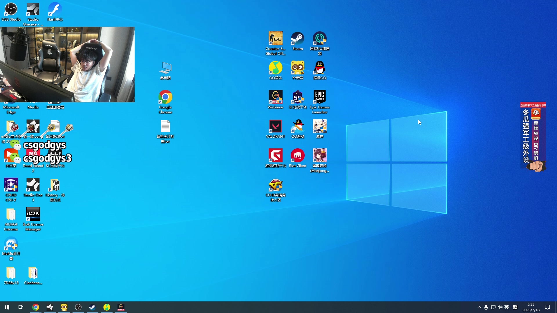557x313 pixels.
Task: Select the 杨一歌.song file icon
Action: pyautogui.click(x=33, y=129)
